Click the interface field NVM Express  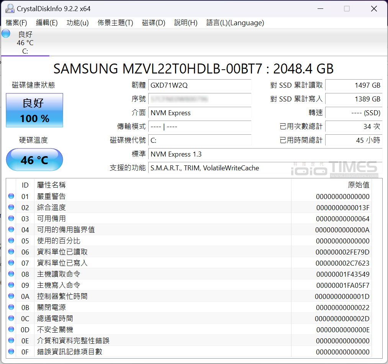200,113
